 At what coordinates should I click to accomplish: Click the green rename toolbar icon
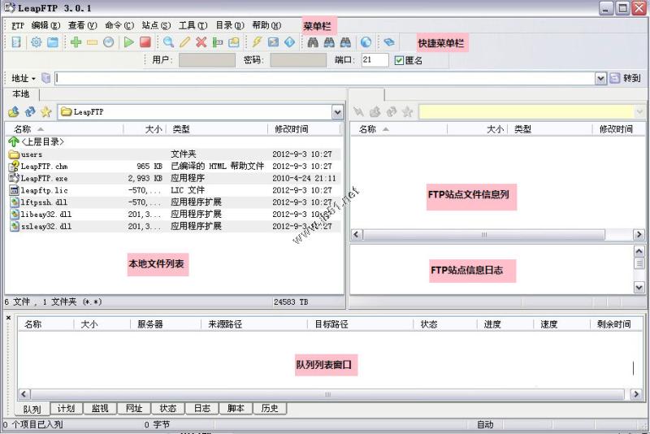218,42
